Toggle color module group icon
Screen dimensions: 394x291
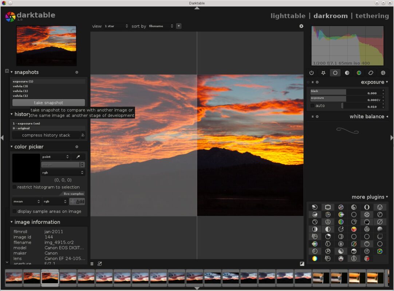click(x=359, y=73)
